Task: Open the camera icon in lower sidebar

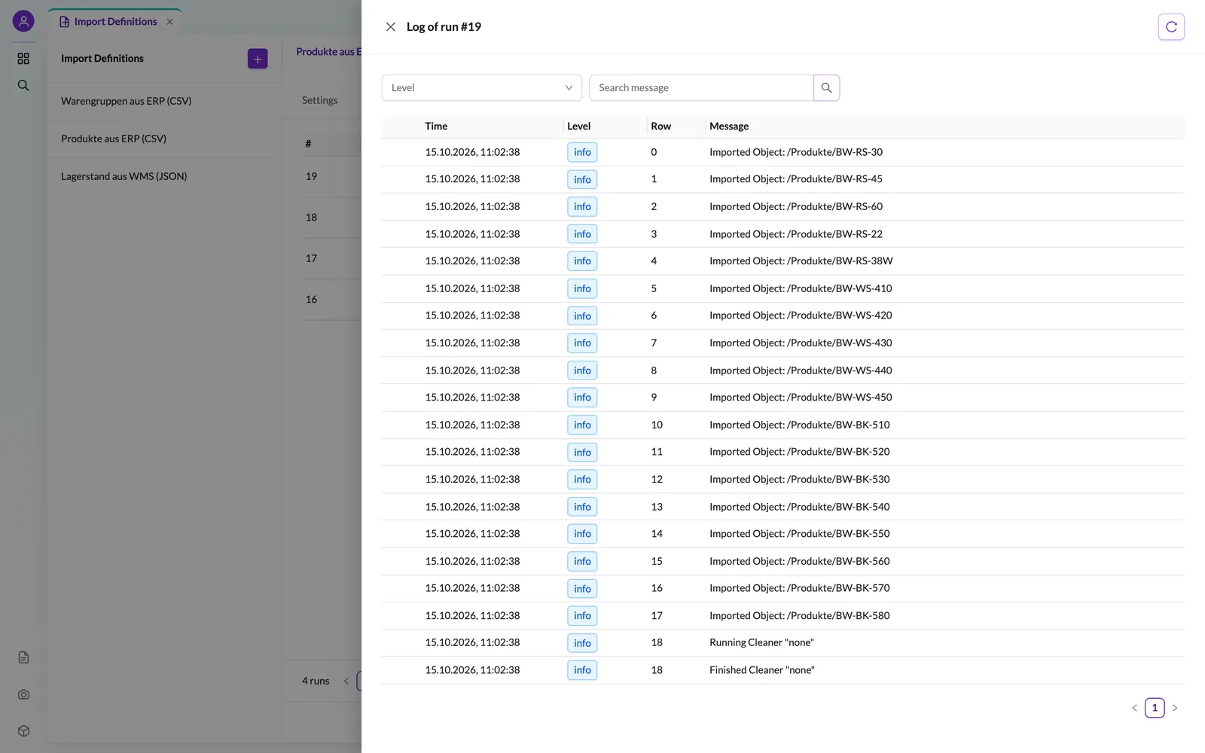Action: [23, 694]
